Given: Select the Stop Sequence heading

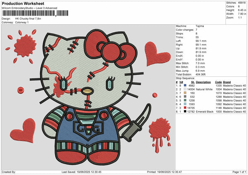Looking at the screenshot, I should (x=185, y=78).
